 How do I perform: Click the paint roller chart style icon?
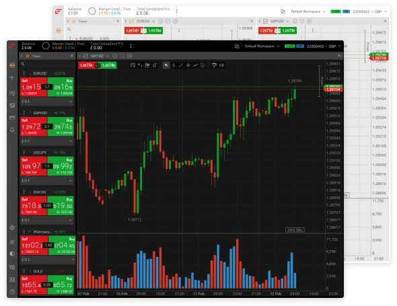click(214, 65)
